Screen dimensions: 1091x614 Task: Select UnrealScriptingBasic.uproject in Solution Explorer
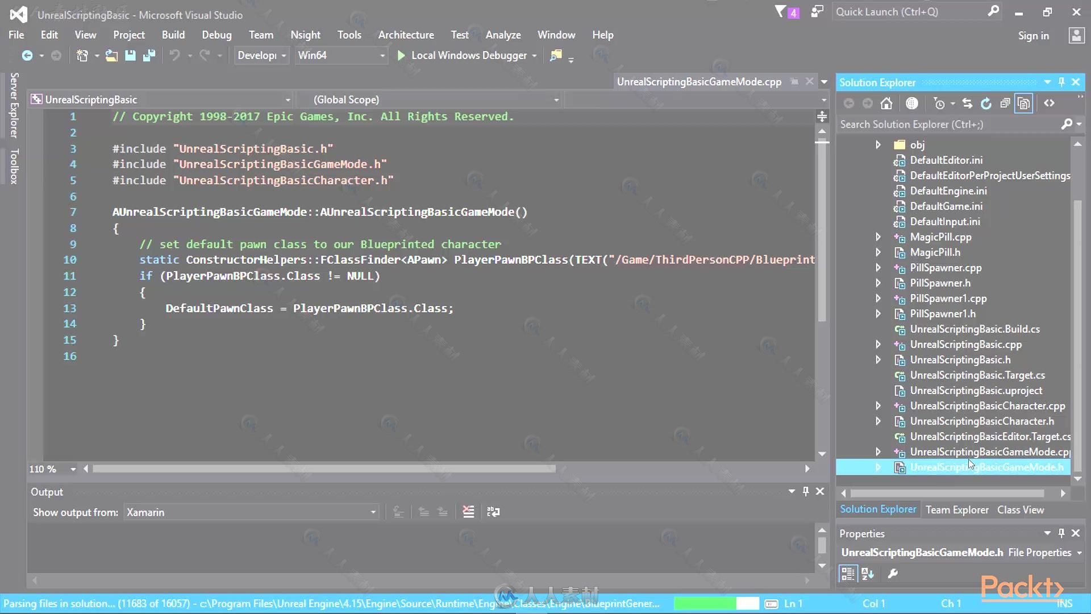coord(976,390)
